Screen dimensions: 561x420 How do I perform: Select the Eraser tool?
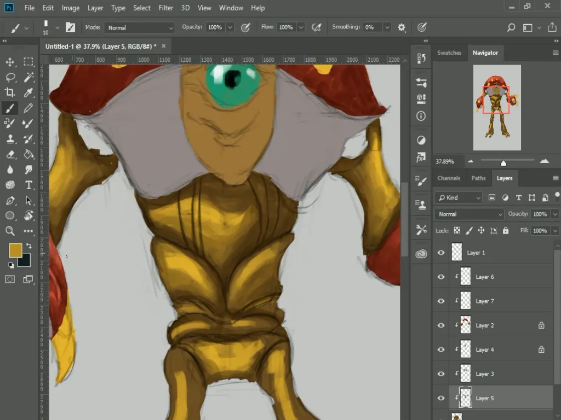pyautogui.click(x=10, y=154)
